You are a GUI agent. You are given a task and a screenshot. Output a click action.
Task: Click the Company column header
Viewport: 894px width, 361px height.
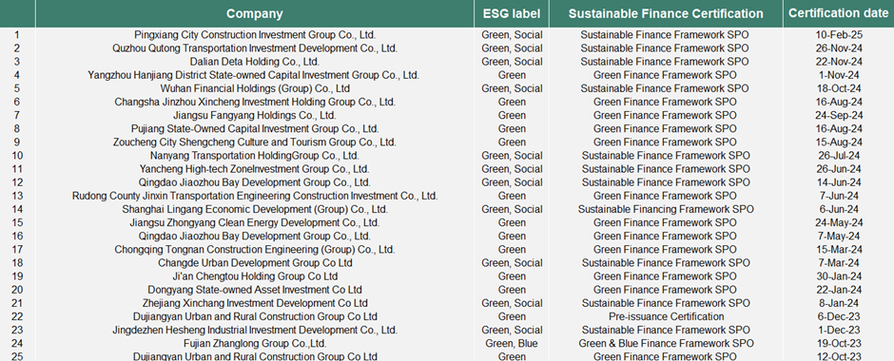coord(254,13)
